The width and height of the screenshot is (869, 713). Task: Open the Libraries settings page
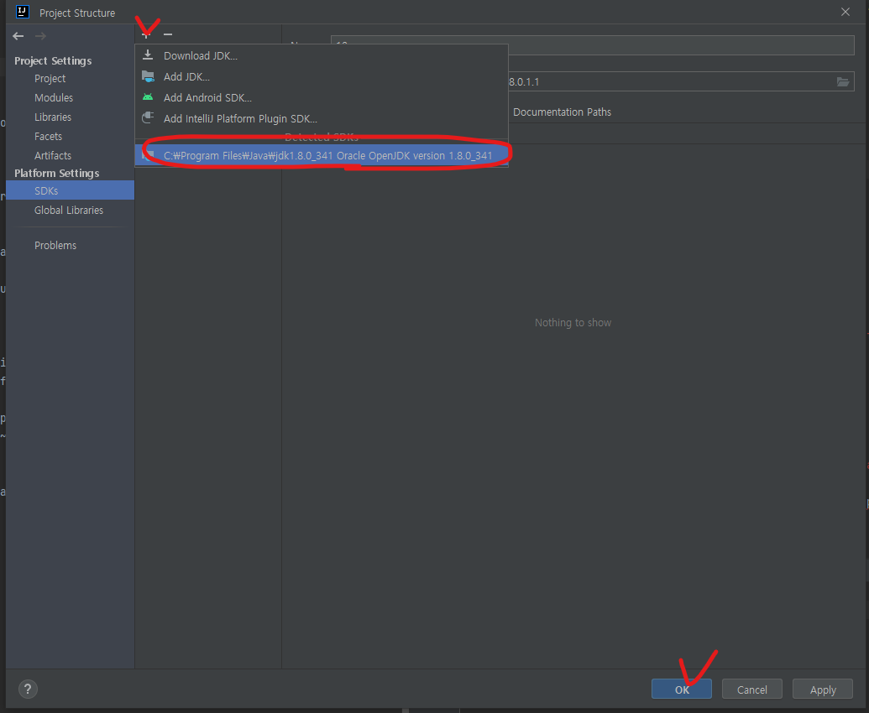tap(53, 117)
